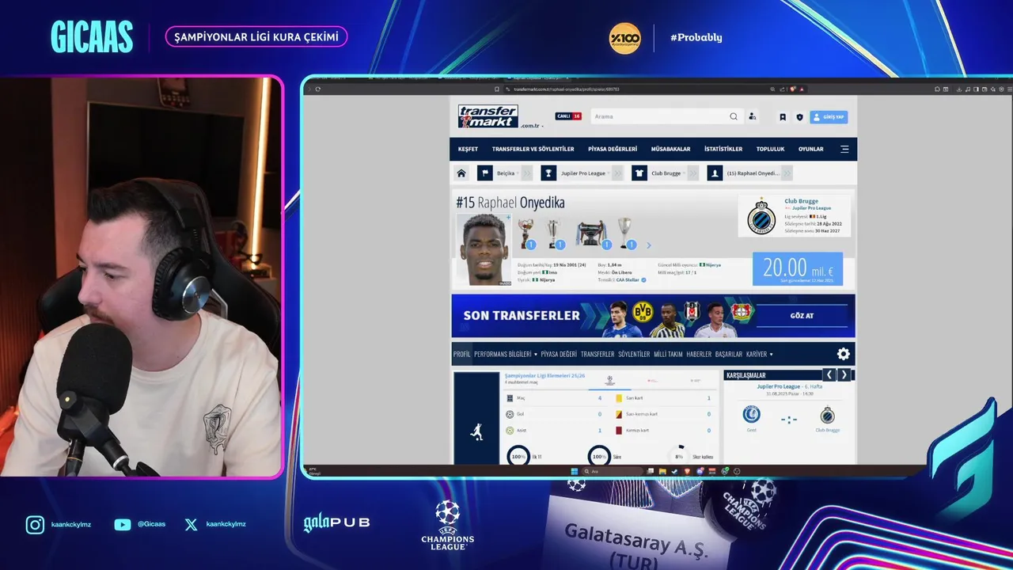Click the magnifier search icon

tap(734, 116)
